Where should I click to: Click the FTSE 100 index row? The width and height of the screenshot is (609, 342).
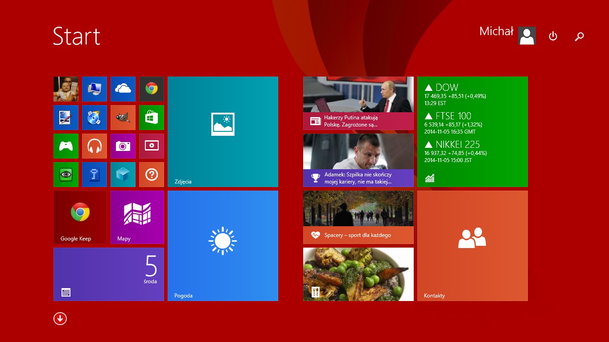453,123
